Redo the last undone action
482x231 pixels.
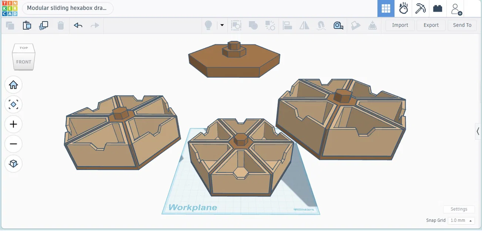tap(95, 25)
